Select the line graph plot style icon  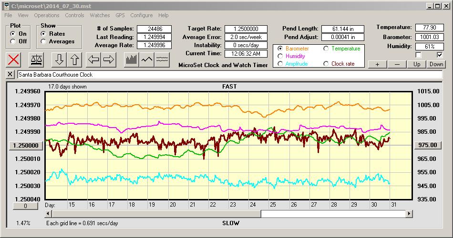tap(147, 59)
